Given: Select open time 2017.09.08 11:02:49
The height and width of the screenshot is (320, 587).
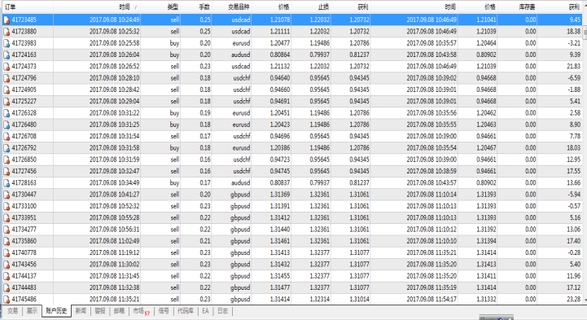Looking at the screenshot, I should [x=114, y=241].
